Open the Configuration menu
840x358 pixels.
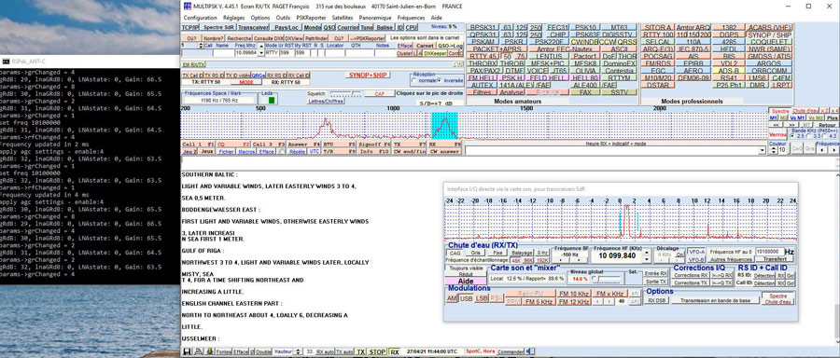tap(200, 18)
